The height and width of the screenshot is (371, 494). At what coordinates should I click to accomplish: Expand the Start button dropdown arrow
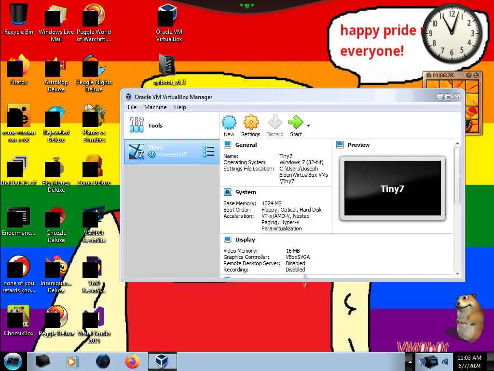pos(308,126)
